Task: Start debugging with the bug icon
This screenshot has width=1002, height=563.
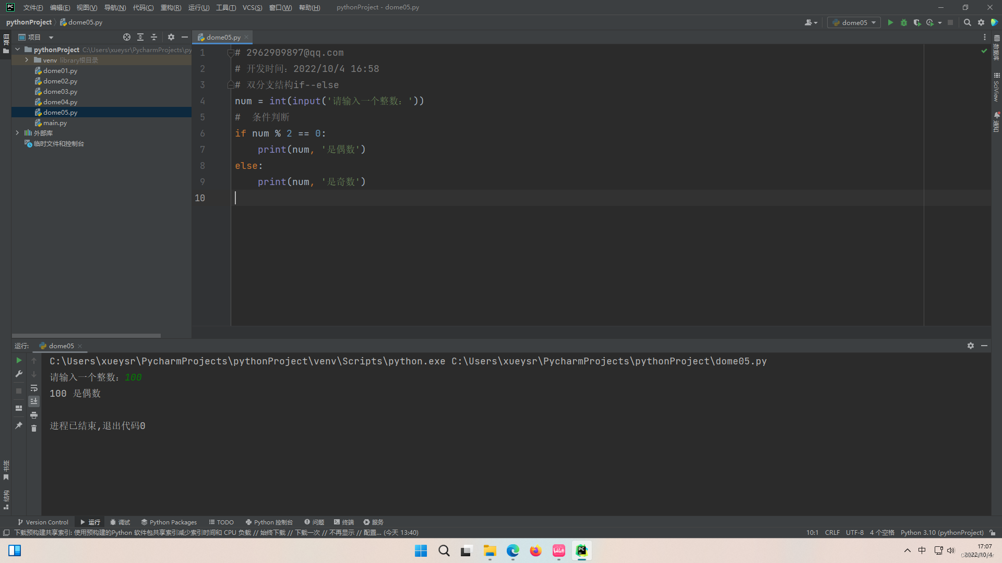Action: click(x=904, y=22)
